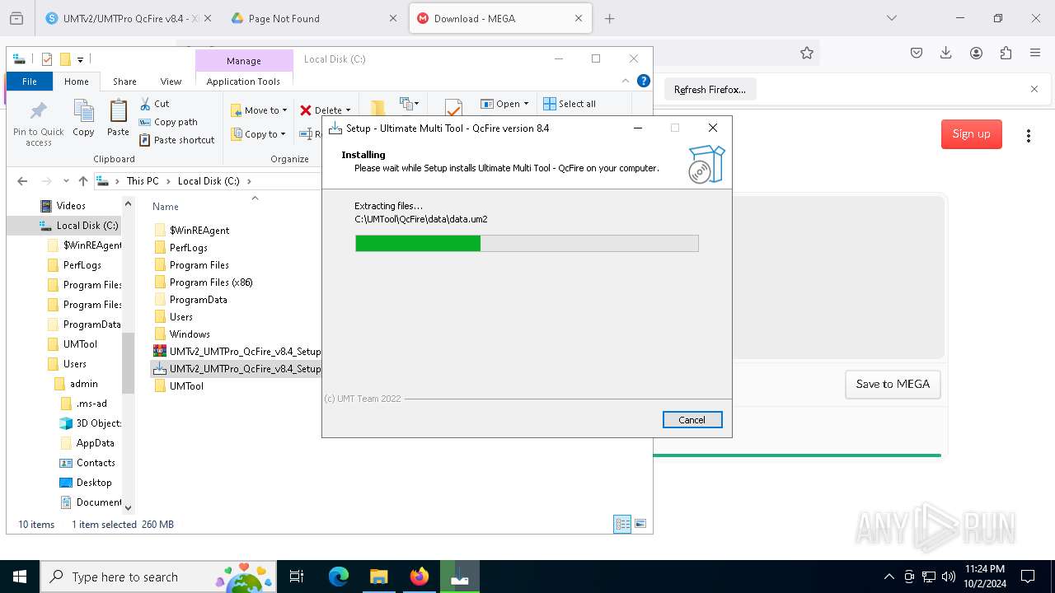Screen dimensions: 1055x593
Task: Switch to Details view layout icon
Action: 622,524
